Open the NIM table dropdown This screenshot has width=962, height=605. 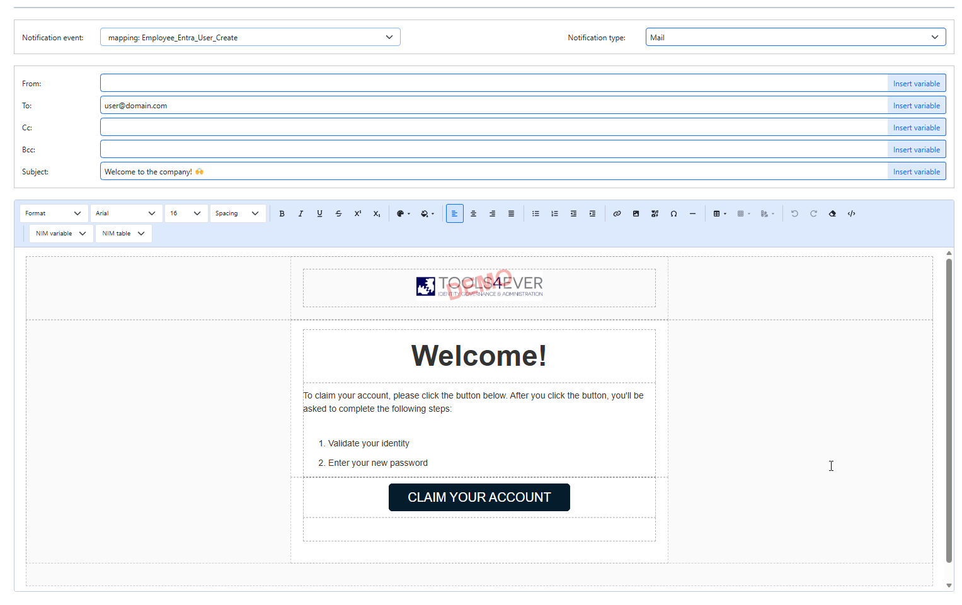123,234
